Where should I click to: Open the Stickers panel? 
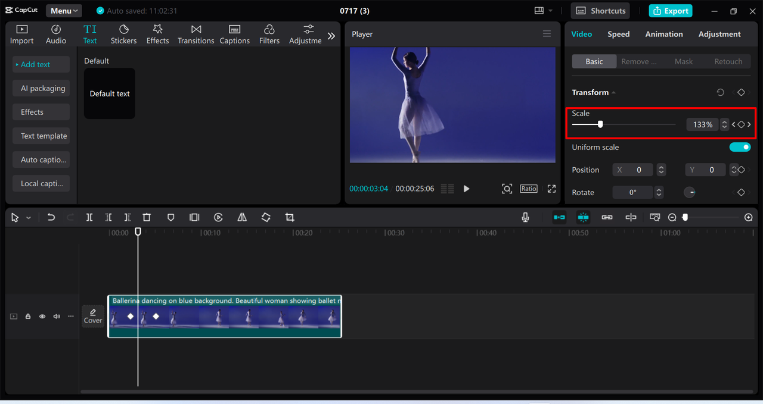pyautogui.click(x=123, y=35)
